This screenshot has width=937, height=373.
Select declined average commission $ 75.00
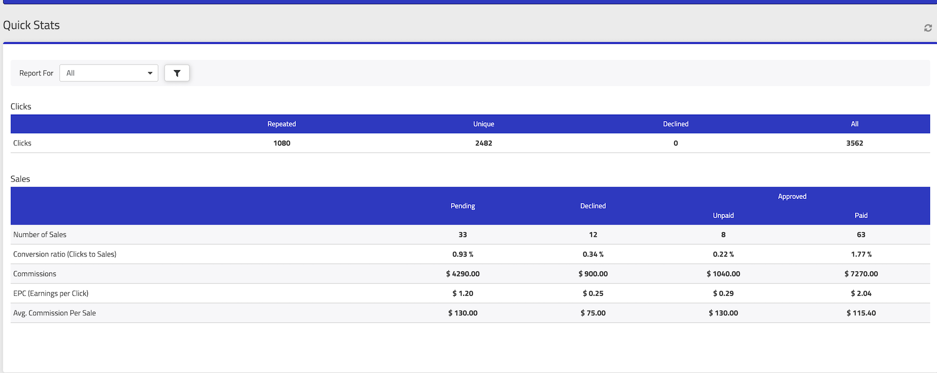pos(593,313)
